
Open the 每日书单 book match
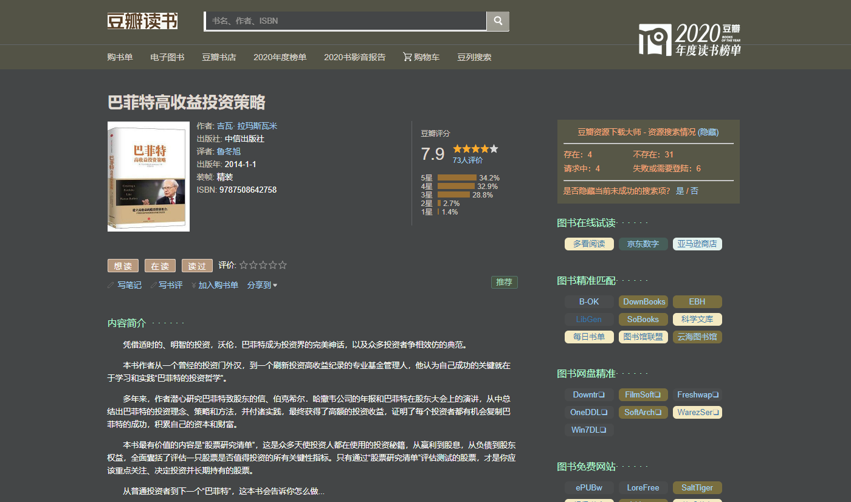point(589,337)
